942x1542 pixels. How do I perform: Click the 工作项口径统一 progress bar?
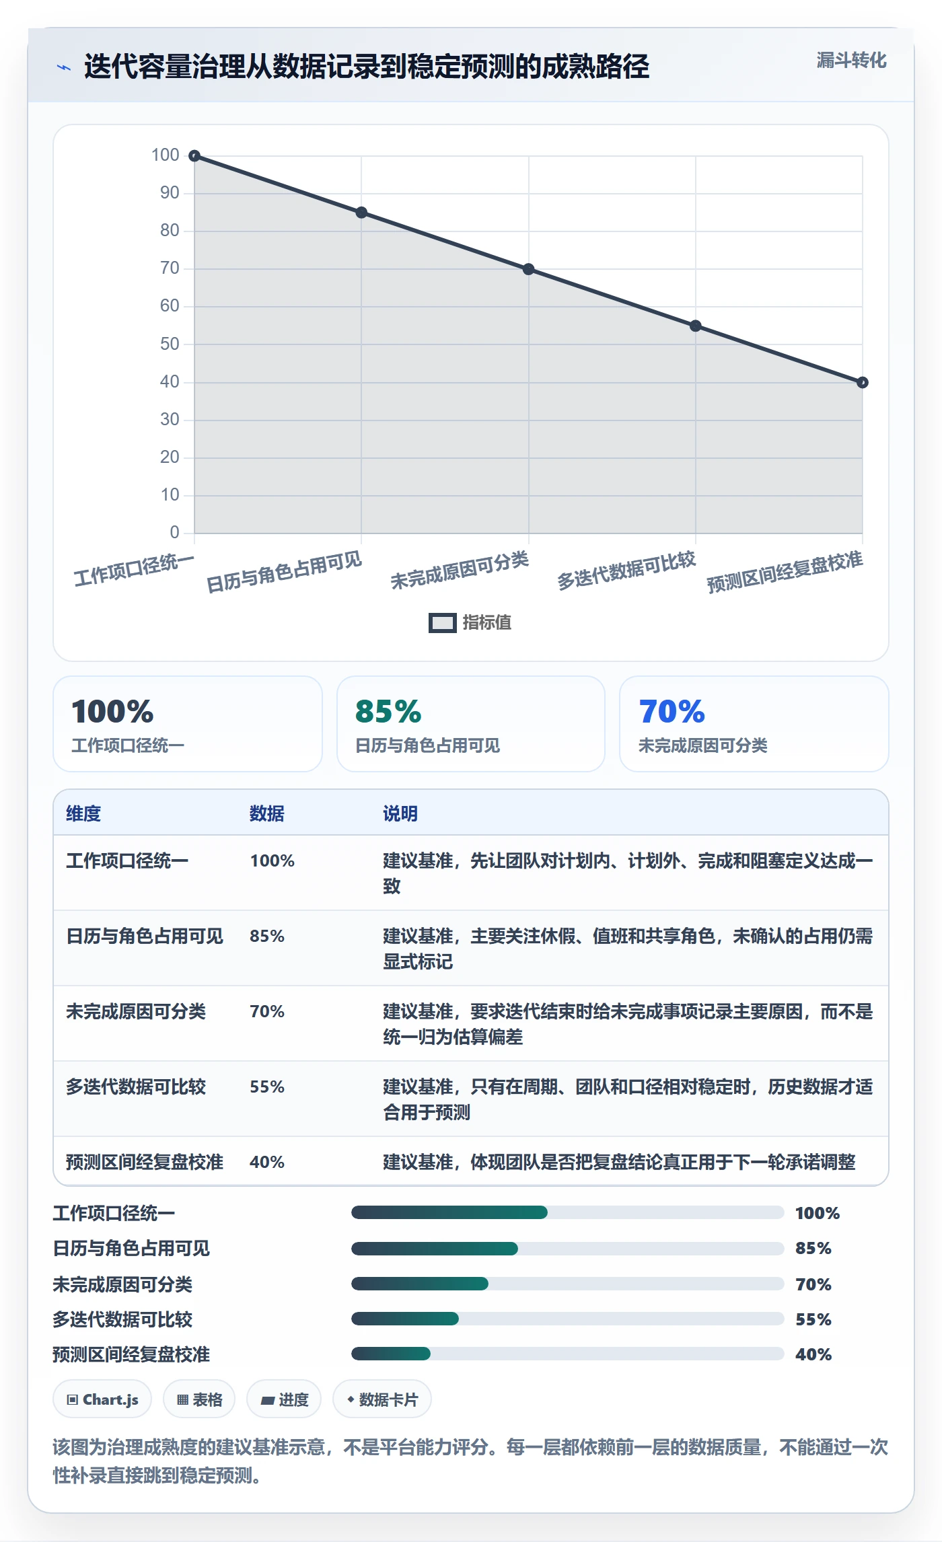[x=568, y=1212]
